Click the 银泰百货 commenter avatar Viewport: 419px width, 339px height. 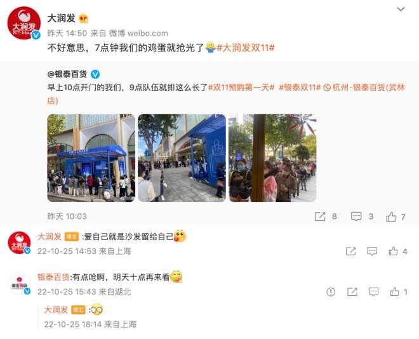click(x=19, y=283)
